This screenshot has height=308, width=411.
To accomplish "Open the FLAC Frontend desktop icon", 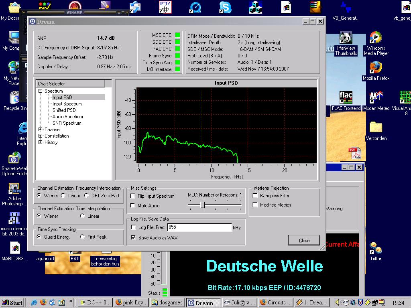I will click(x=346, y=98).
